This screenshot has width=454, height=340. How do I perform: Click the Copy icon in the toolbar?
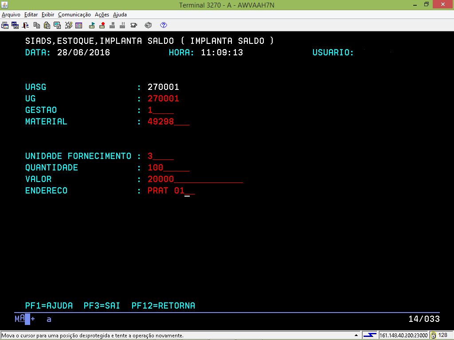tap(37, 25)
